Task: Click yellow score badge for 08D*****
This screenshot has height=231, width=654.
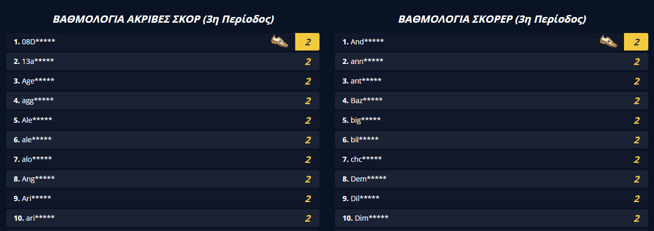Action: coord(307,42)
